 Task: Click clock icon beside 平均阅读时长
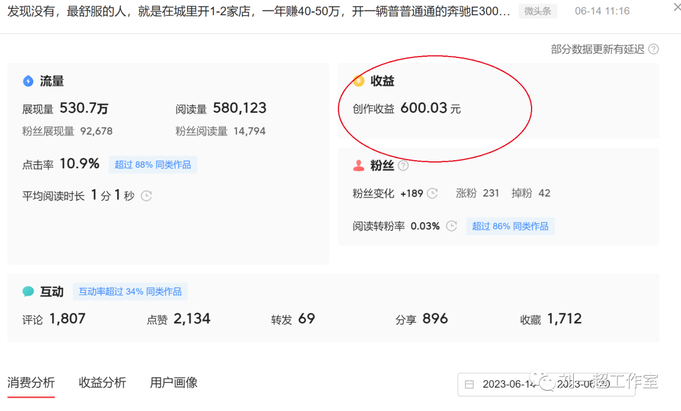146,196
